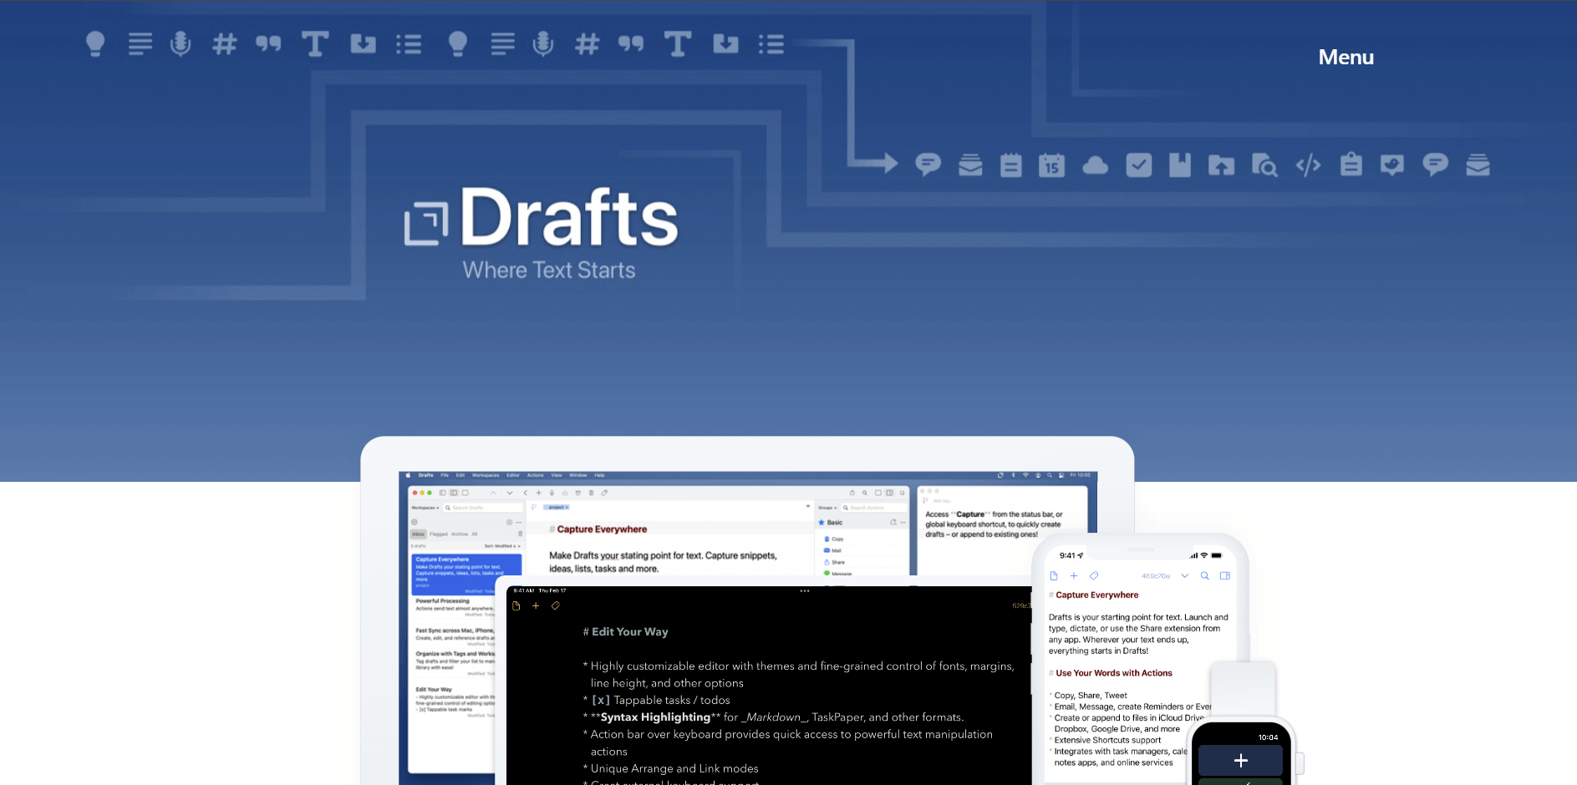Toggle the [x] tappable task checkbox
1577x785 pixels.
[601, 700]
